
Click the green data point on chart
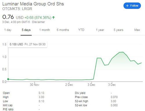point(8,79)
